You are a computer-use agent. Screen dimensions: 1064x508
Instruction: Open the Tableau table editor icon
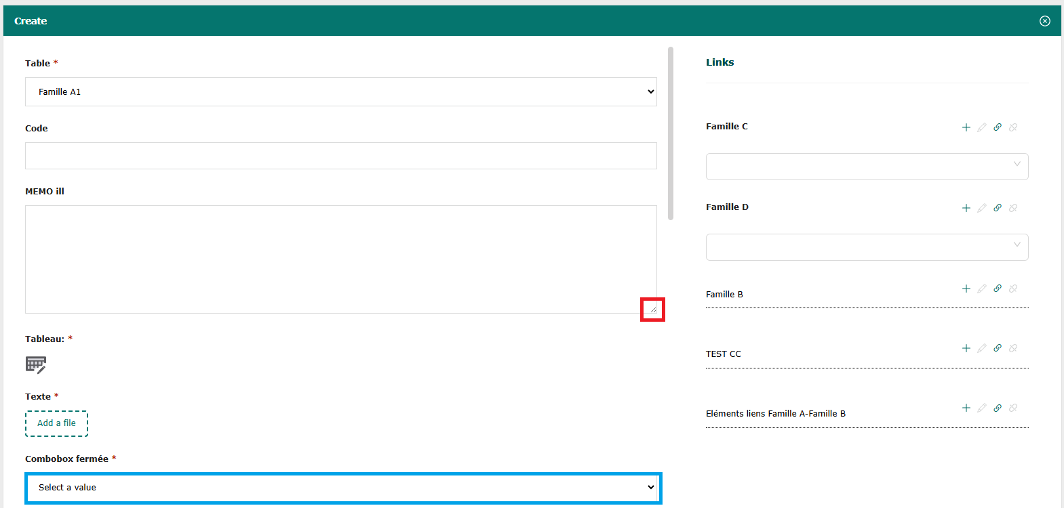pyautogui.click(x=36, y=365)
